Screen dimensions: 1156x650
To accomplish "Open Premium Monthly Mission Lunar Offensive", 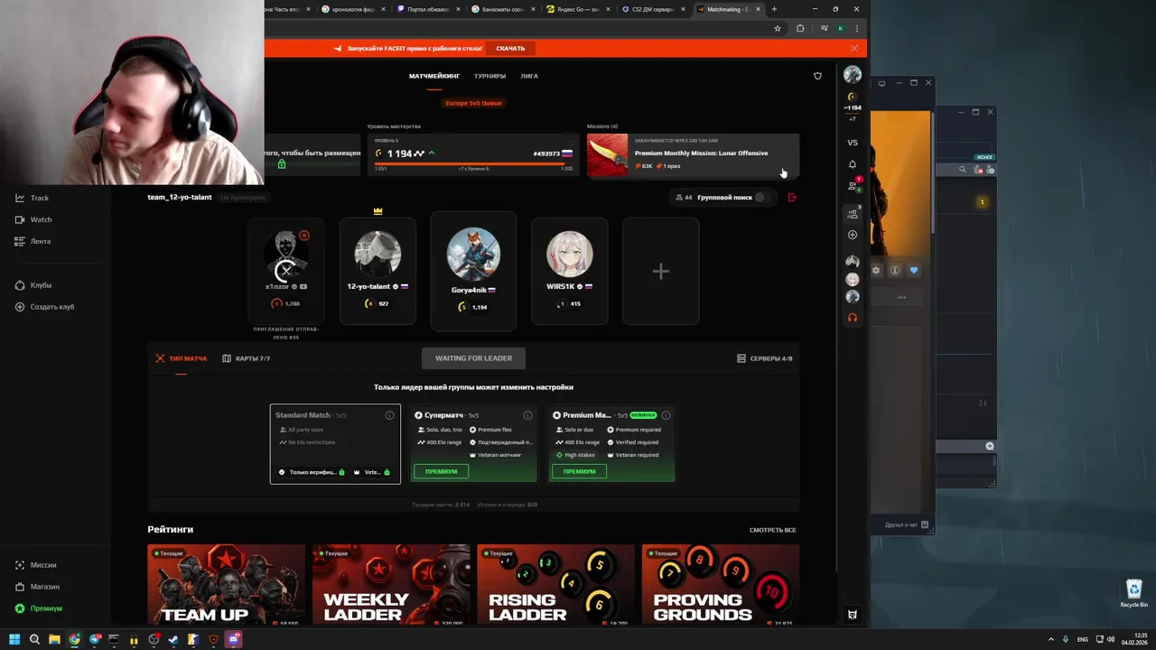I will coord(693,155).
